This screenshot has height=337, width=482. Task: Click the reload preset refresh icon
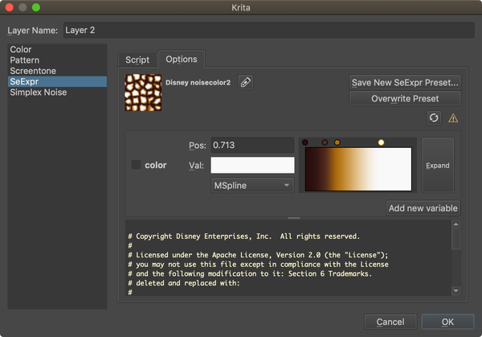[434, 117]
